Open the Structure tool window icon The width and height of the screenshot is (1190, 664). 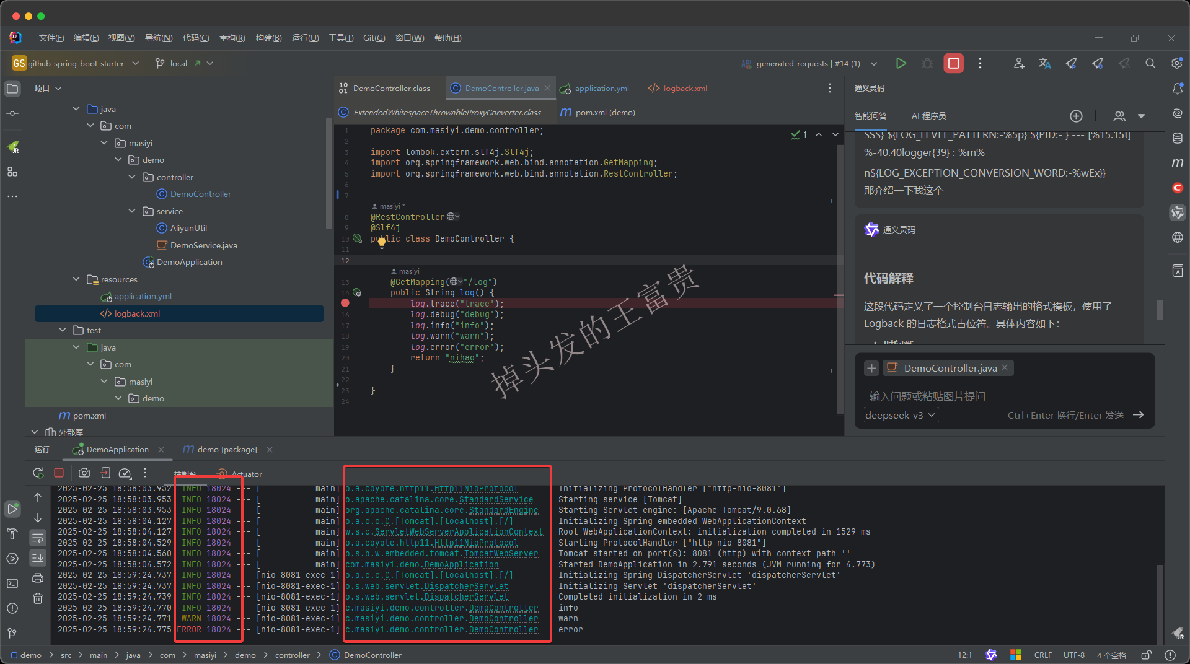click(x=12, y=172)
